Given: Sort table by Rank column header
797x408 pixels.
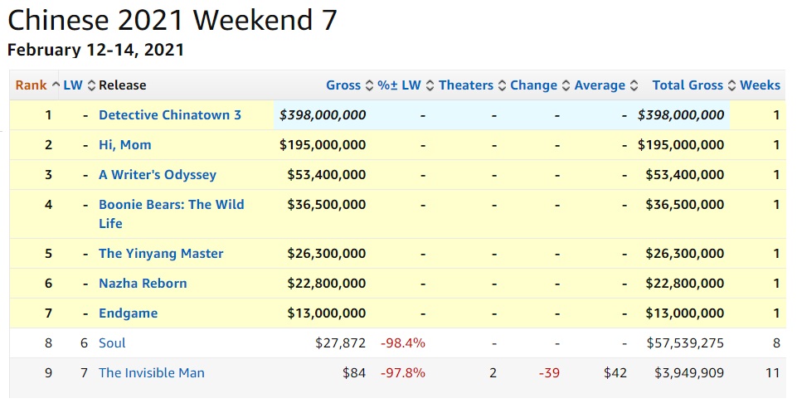Looking at the screenshot, I should coord(31,85).
